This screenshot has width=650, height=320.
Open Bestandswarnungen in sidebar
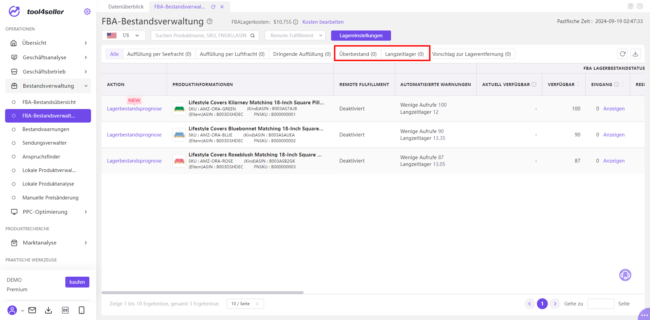[46, 129]
